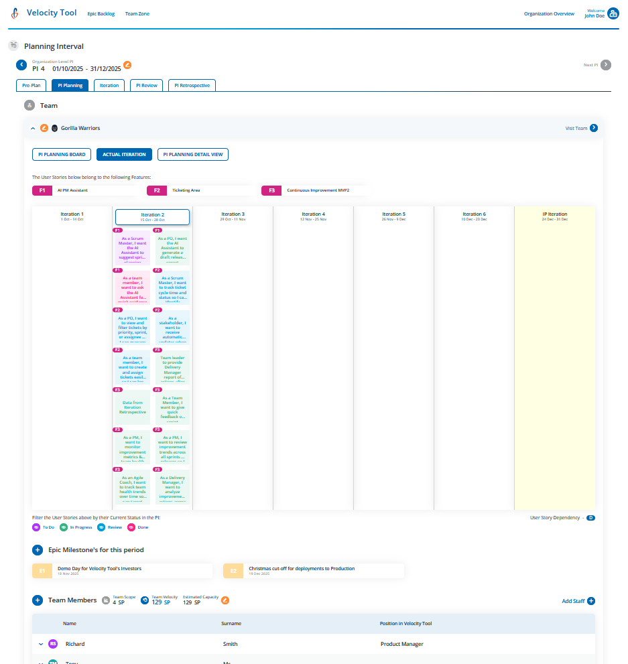This screenshot has width=628, height=664.
Task: Click the edit icon next to PI dates
Action: 127,66
